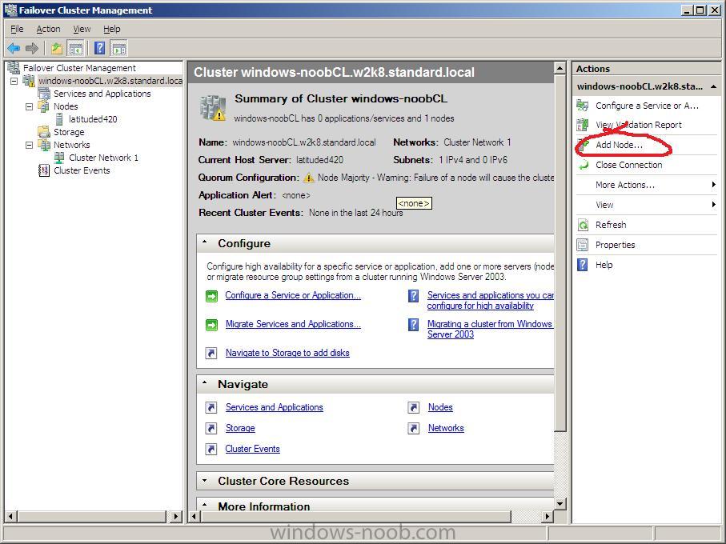The height and width of the screenshot is (544, 726).
Task: Open Migrate Services and Applications link
Action: click(x=293, y=324)
